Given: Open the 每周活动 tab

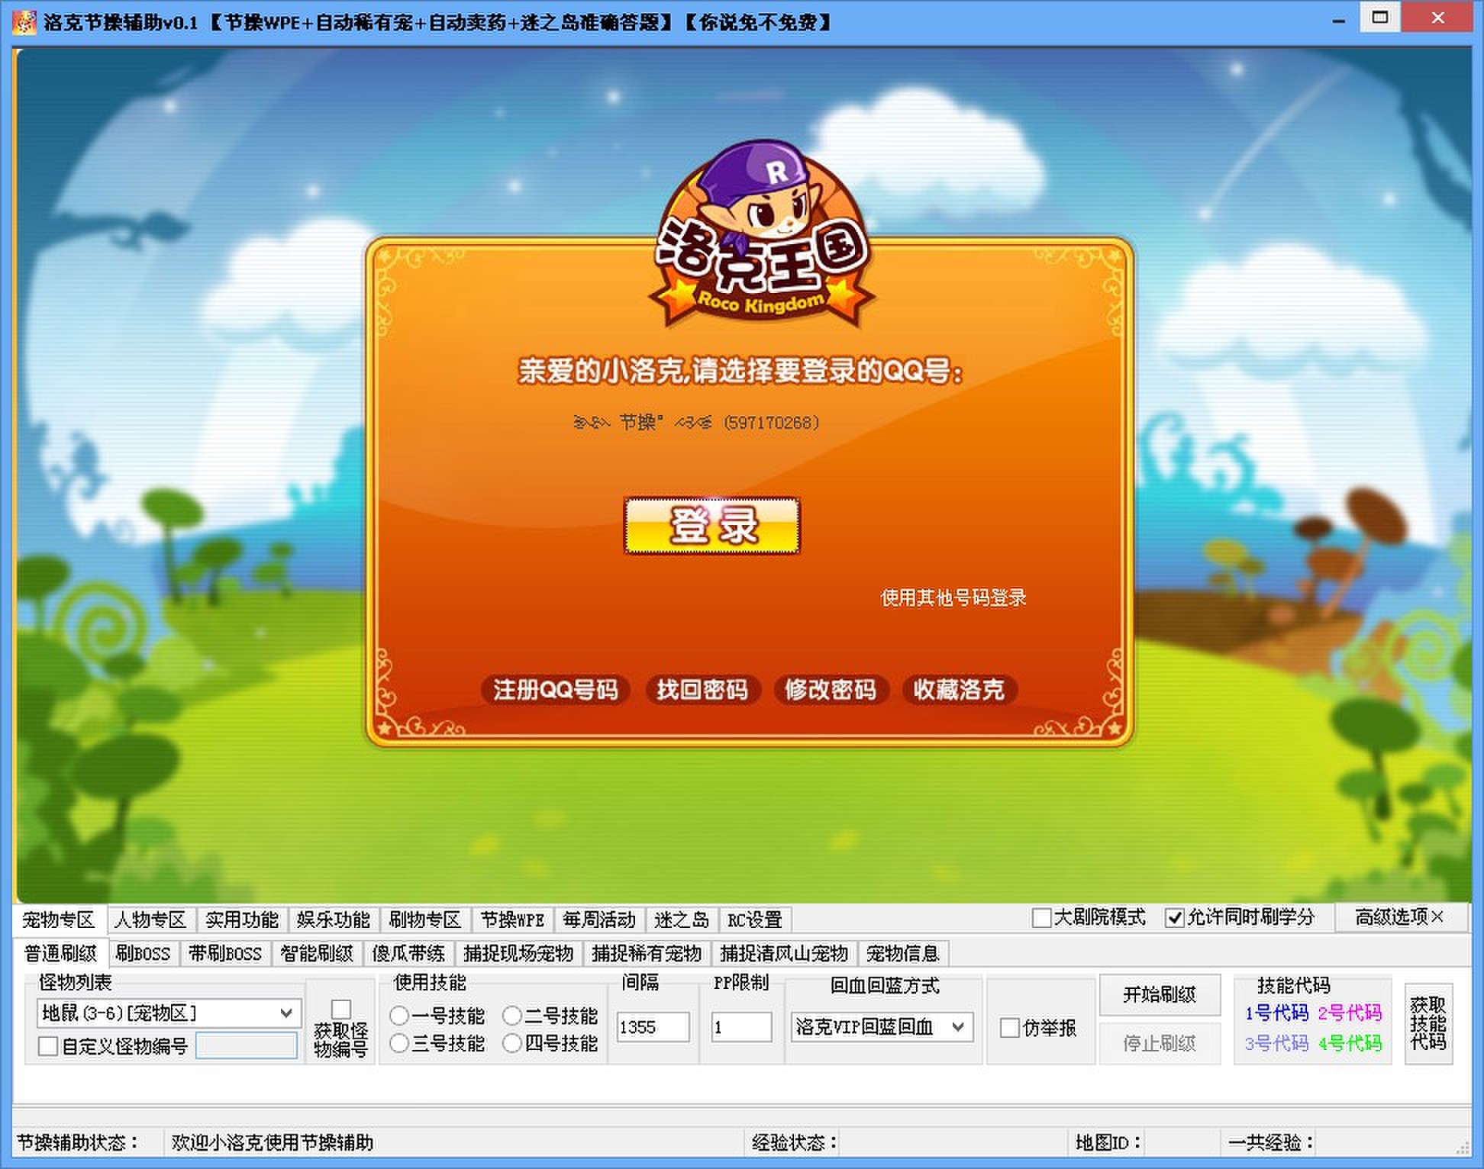Looking at the screenshot, I should point(599,919).
